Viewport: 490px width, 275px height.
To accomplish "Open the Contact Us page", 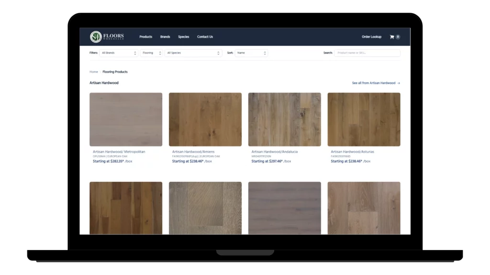I will pos(205,37).
